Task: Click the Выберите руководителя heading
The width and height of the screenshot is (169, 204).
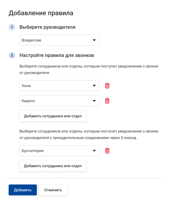Action: (47, 27)
